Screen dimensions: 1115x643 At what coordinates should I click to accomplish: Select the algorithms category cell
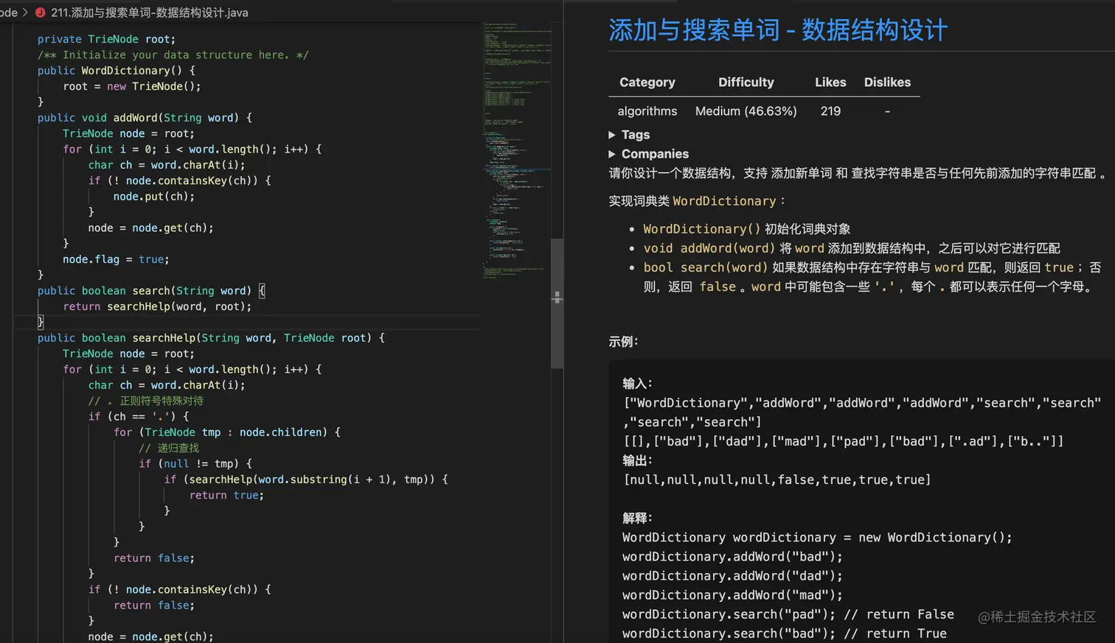[647, 111]
